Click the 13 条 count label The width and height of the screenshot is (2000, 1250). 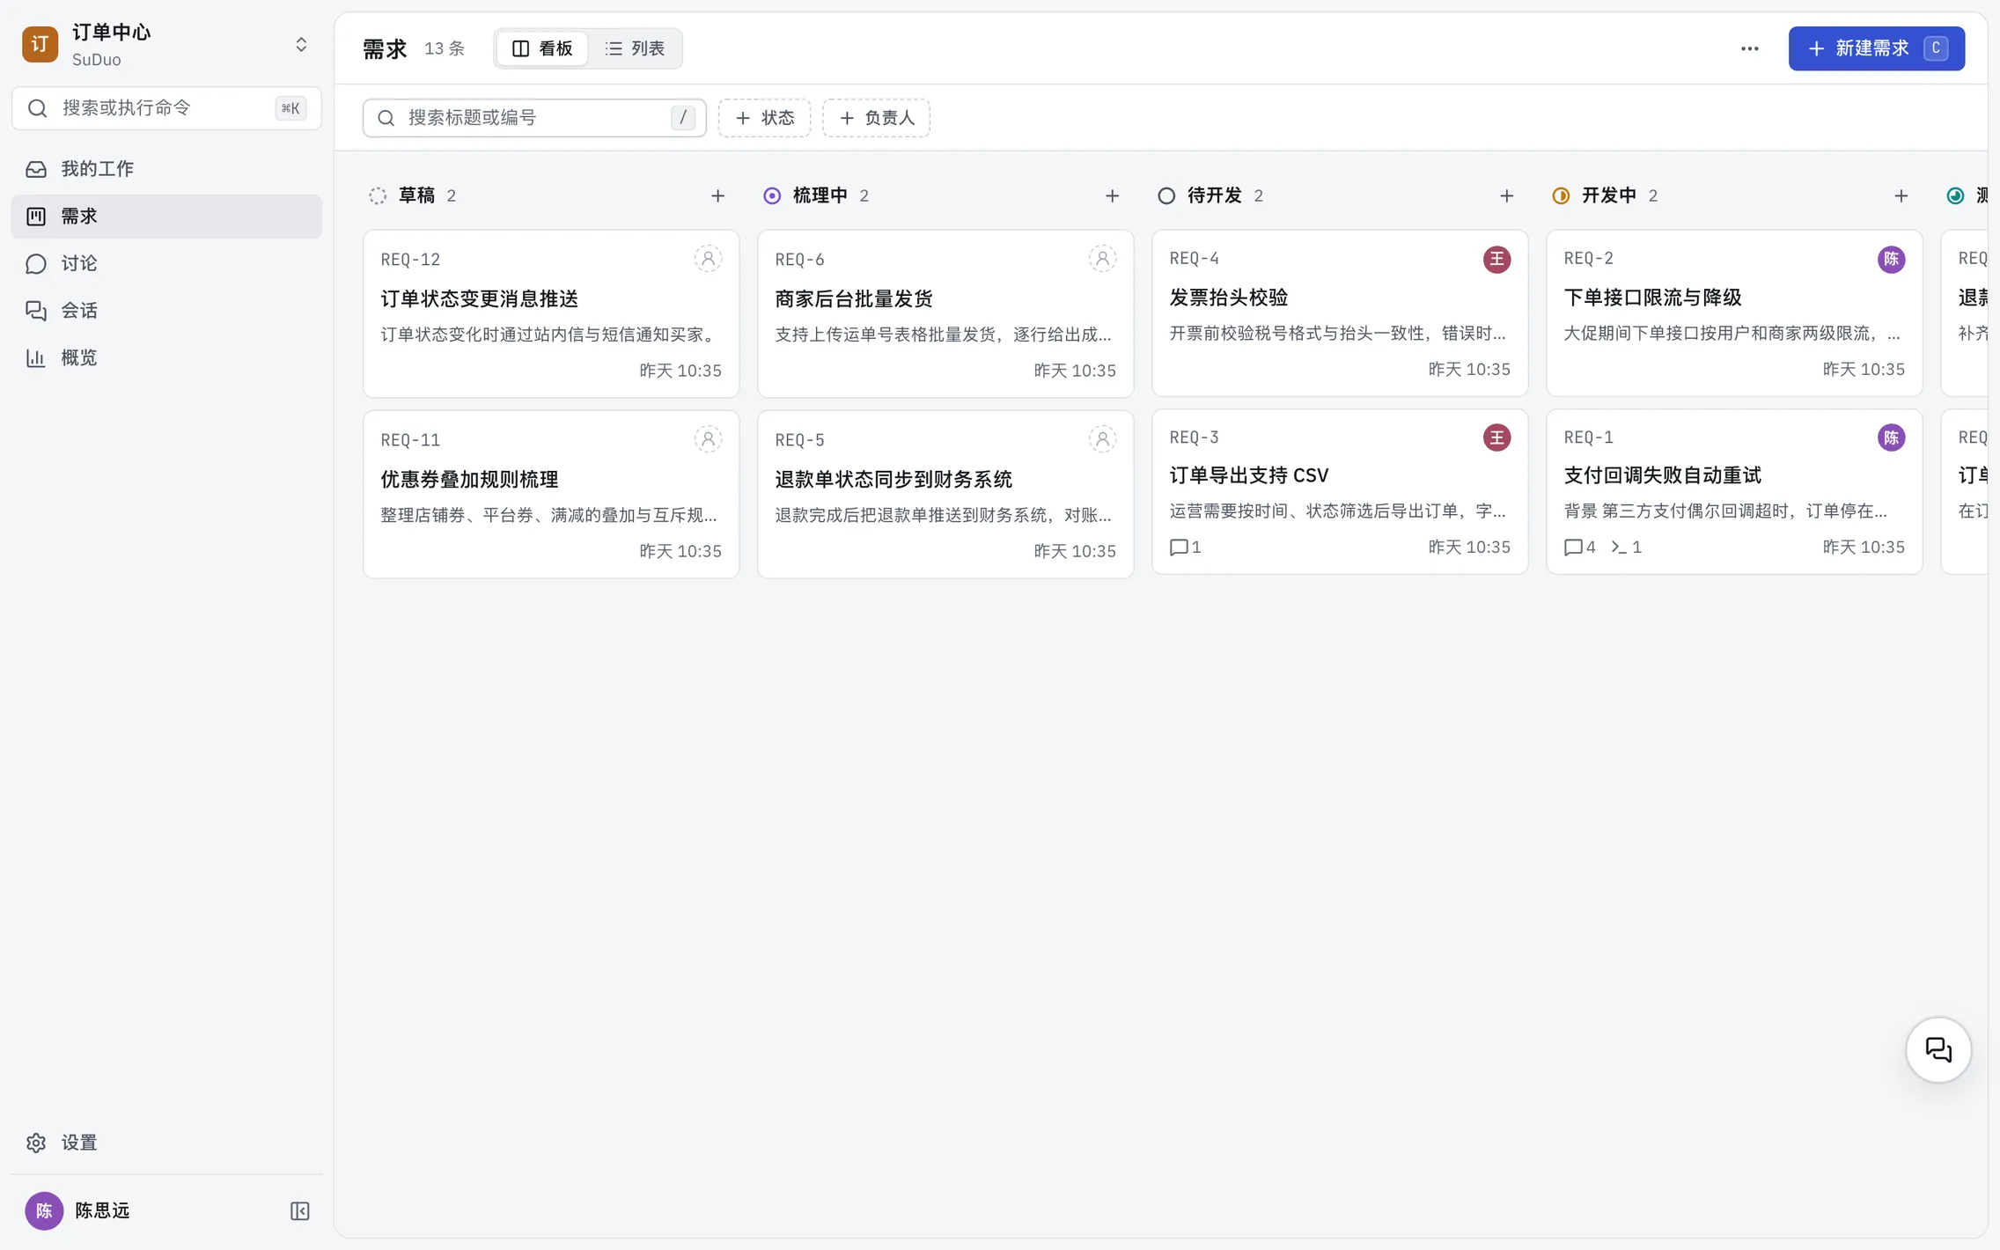[445, 48]
